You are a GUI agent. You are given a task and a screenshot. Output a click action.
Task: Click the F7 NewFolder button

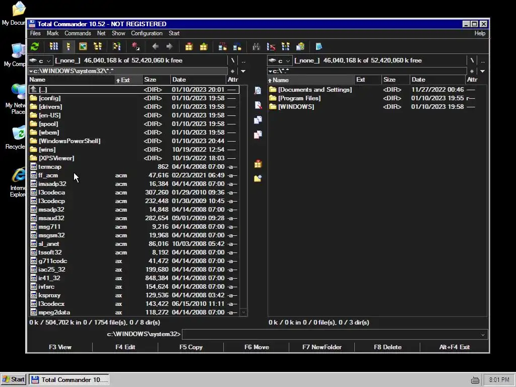[x=322, y=347]
